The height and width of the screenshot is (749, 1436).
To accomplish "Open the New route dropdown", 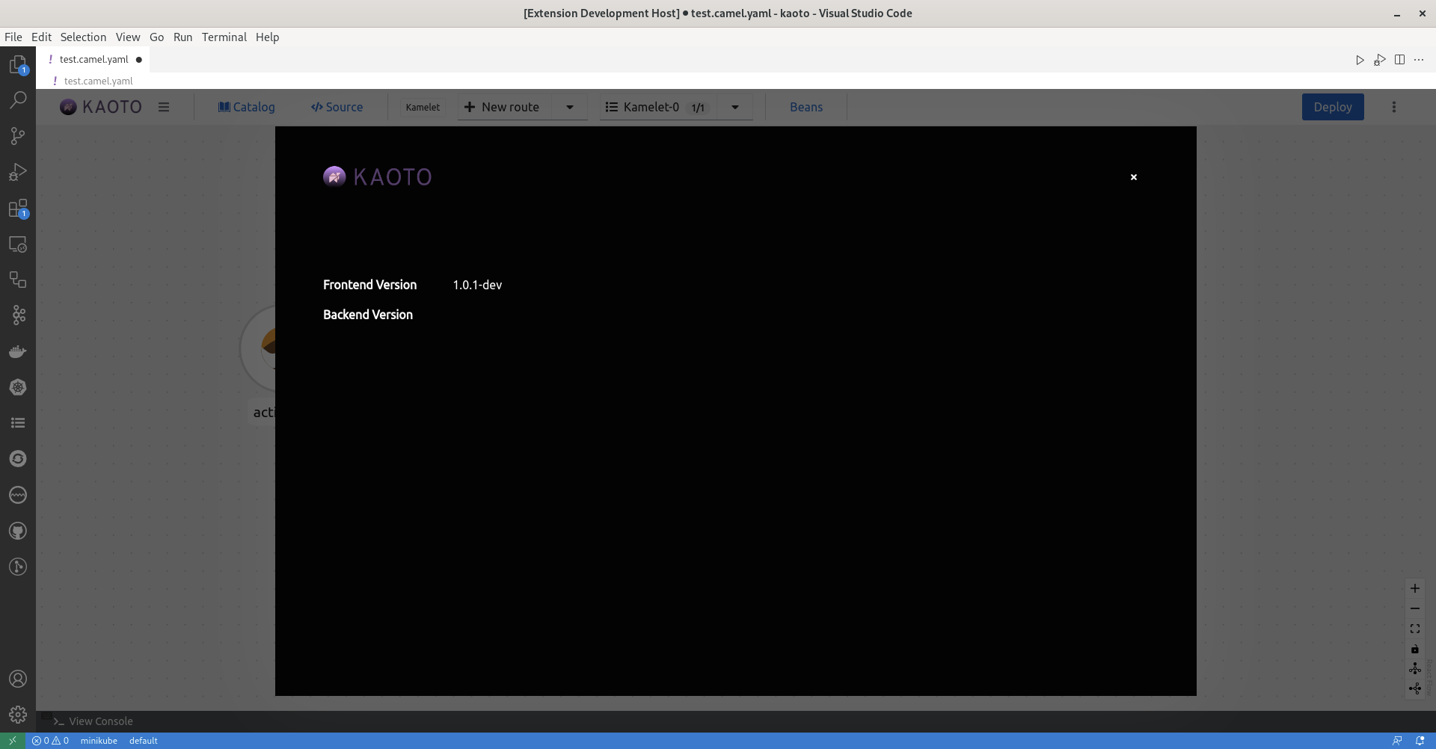I will (x=569, y=107).
